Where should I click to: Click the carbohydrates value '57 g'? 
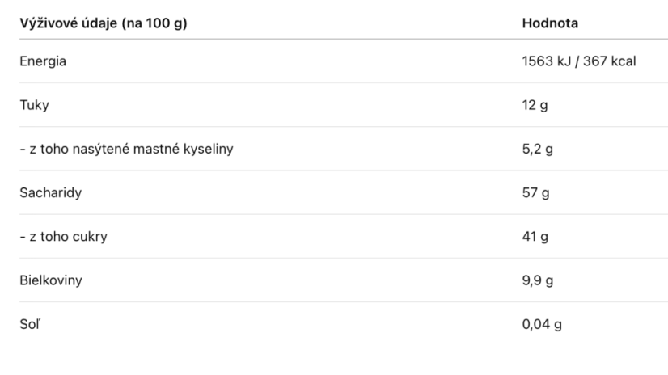point(536,193)
